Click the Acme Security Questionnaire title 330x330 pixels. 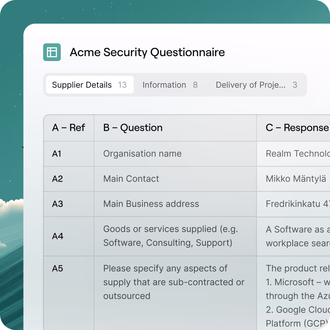coord(147,52)
